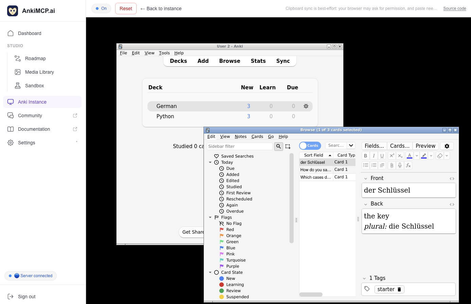471x304 pixels.
Task: Click the sidebar selection tool icon
Action: (x=288, y=146)
